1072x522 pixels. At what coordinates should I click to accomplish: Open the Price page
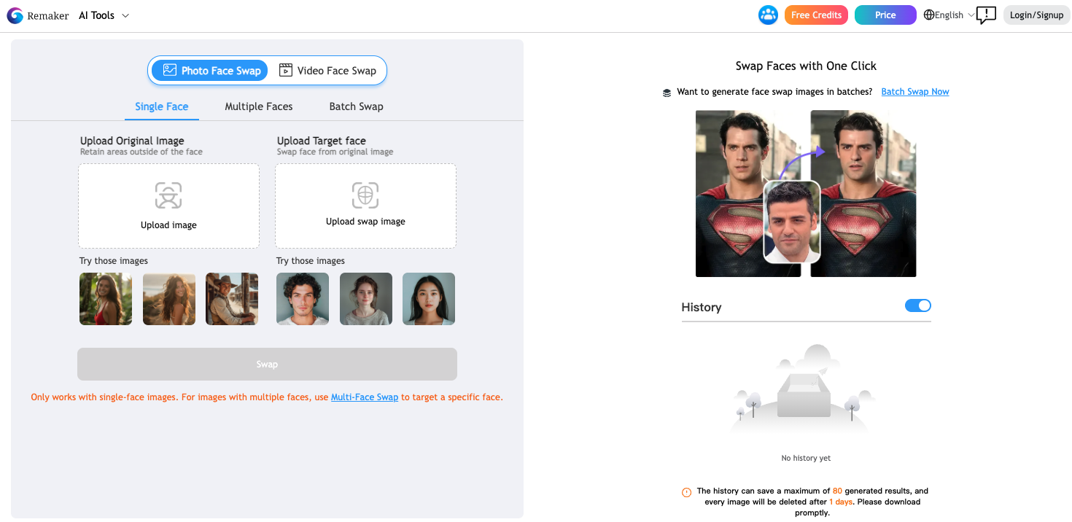coord(885,15)
